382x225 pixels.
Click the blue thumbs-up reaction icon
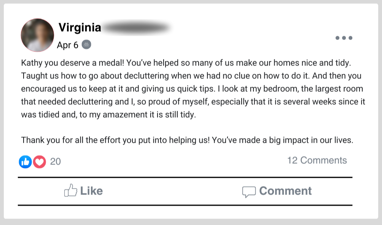coord(25,162)
